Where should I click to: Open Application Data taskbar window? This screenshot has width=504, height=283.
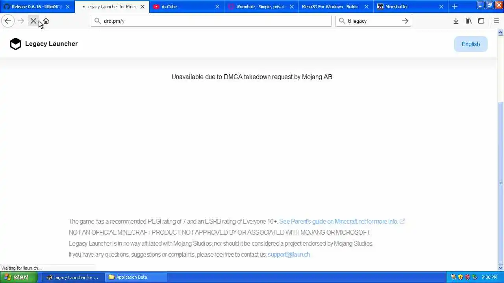click(136, 277)
